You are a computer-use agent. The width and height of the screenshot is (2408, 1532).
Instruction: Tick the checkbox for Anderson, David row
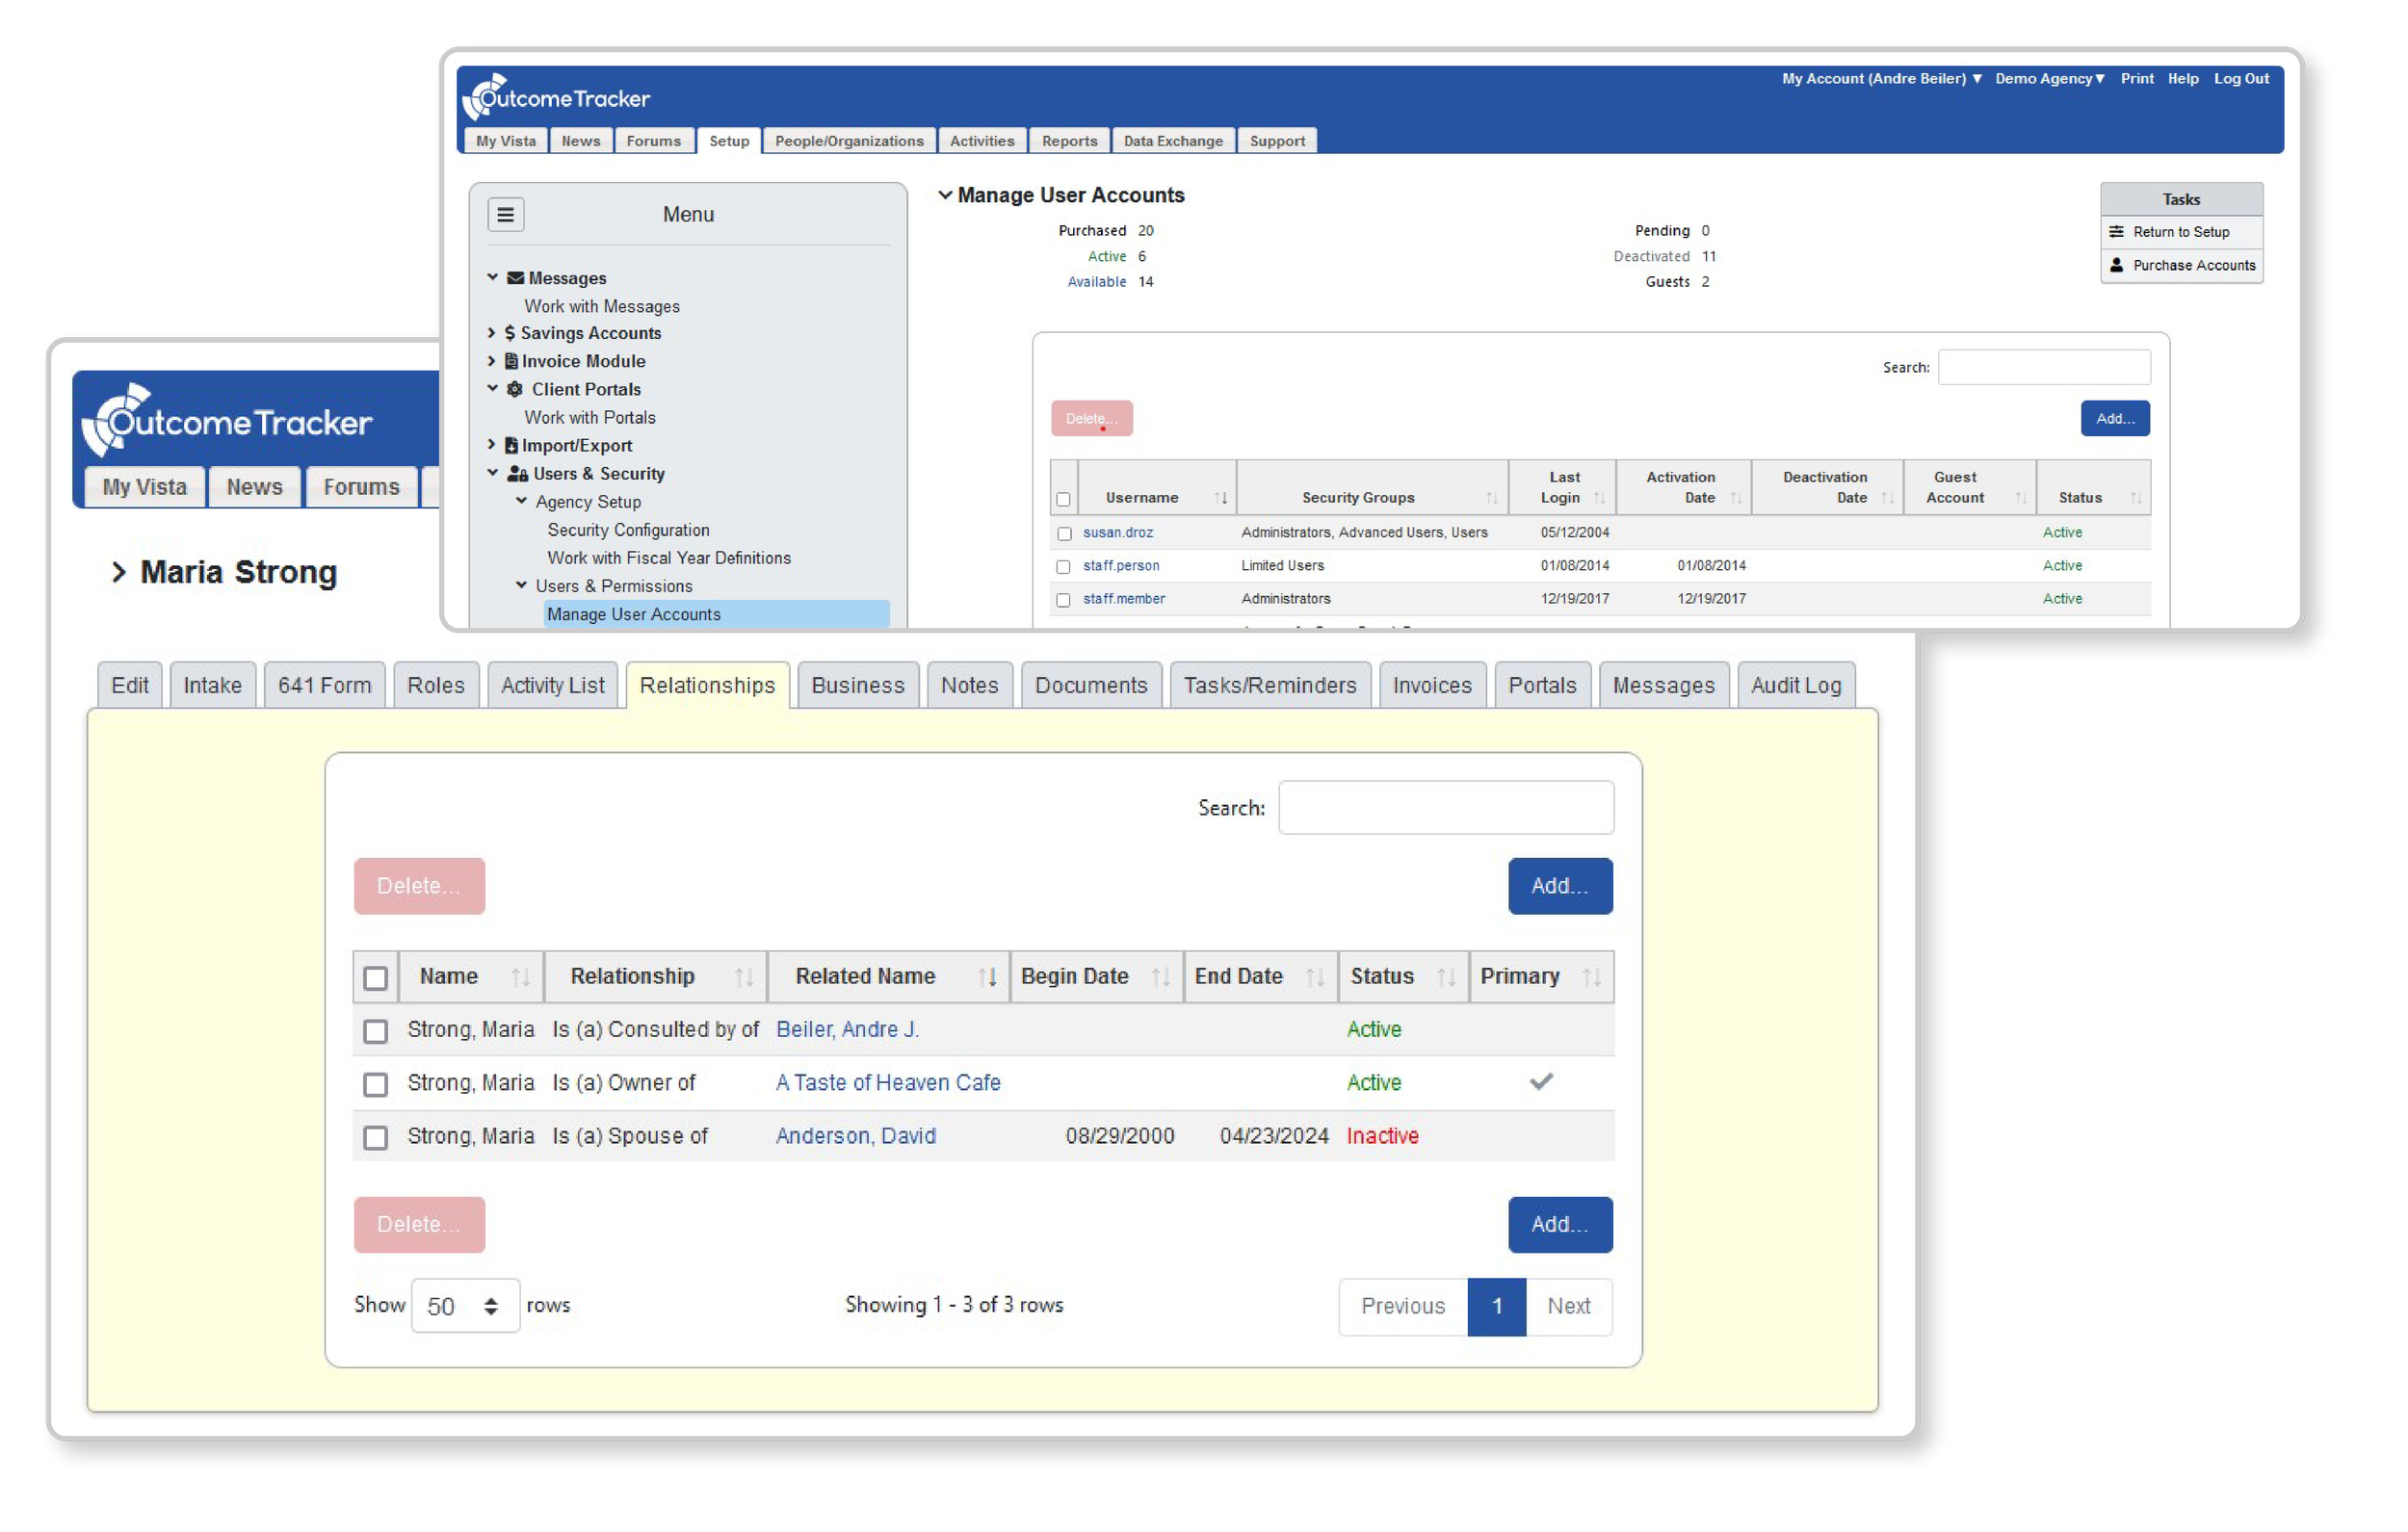point(375,1137)
